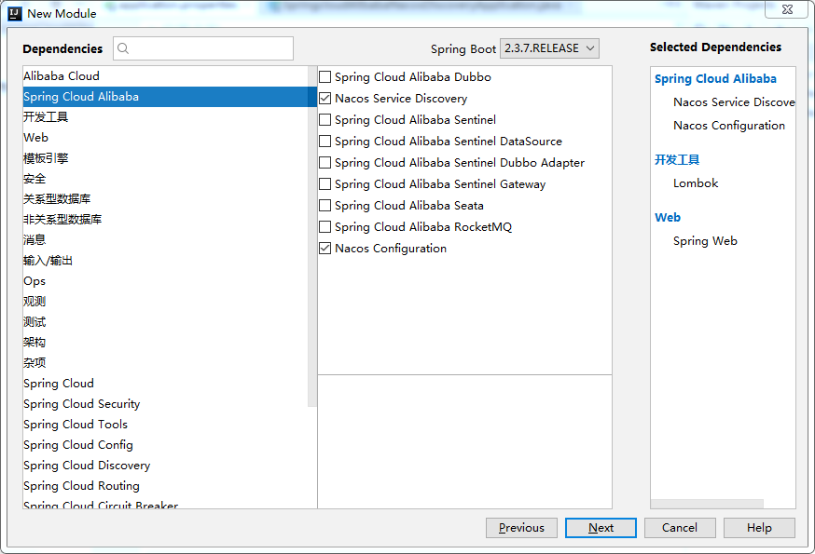815x554 pixels.
Task: Select the 开发工具 category
Action: (165, 116)
